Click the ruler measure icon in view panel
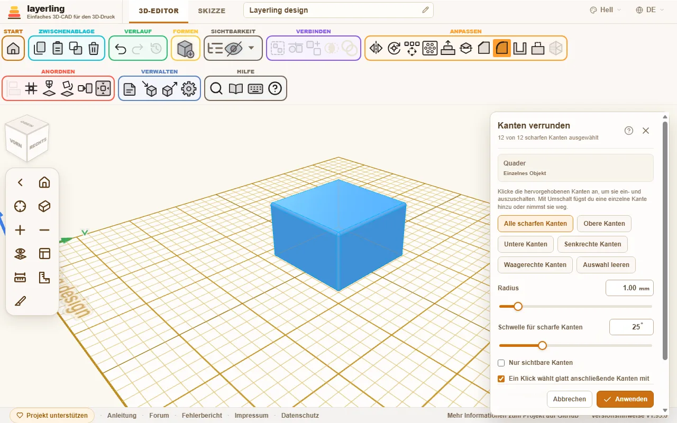 (x=20, y=278)
